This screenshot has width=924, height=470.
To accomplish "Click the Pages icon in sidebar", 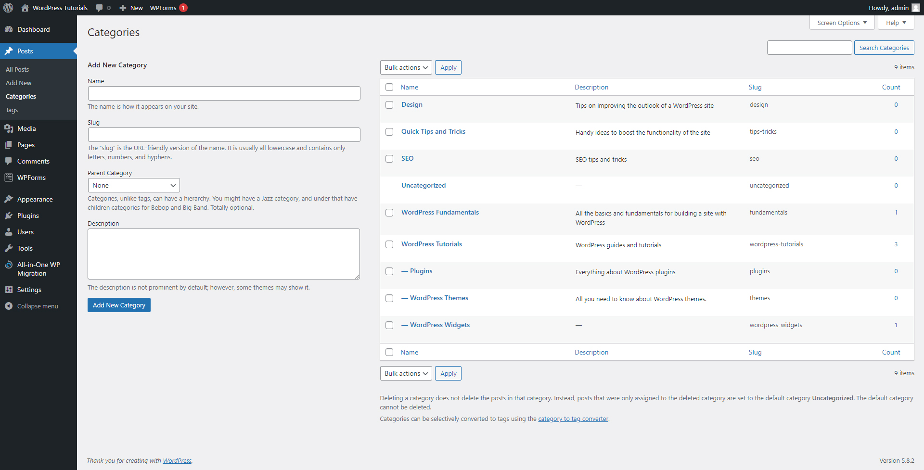I will coord(9,145).
